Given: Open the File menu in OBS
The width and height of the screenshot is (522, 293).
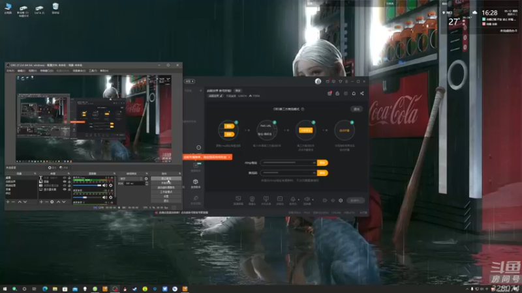Looking at the screenshot, I should point(10,71).
